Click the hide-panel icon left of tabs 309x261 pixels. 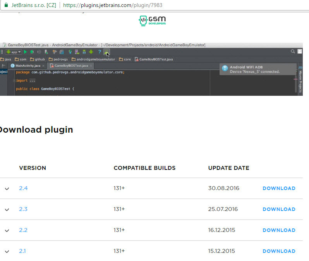coord(3,66)
